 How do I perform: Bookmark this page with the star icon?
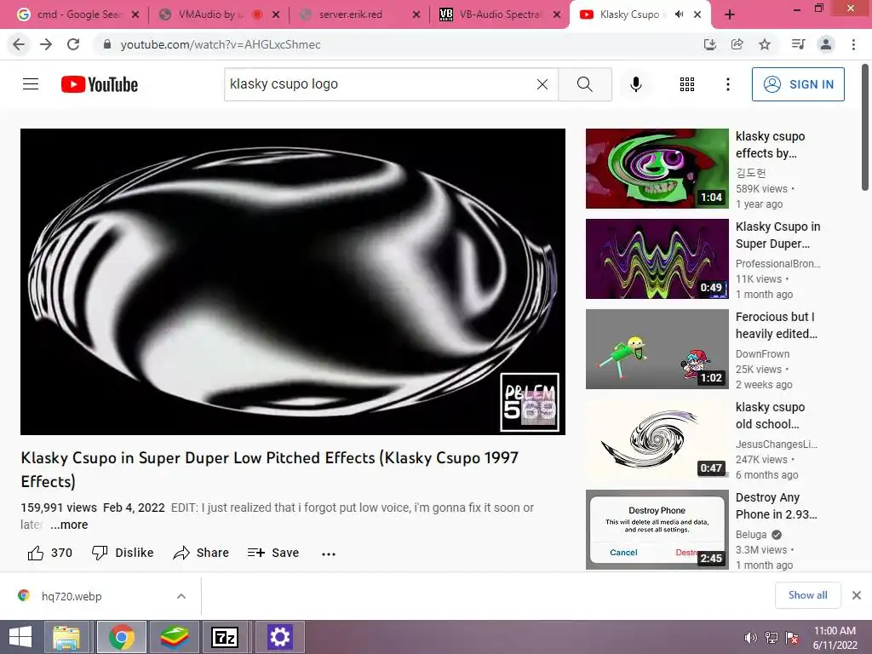765,44
